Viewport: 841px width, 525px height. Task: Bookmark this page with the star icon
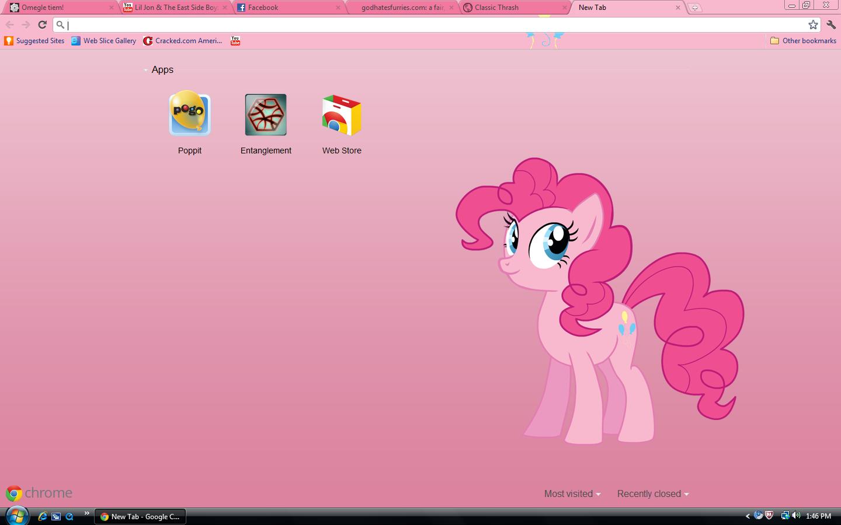[813, 24]
